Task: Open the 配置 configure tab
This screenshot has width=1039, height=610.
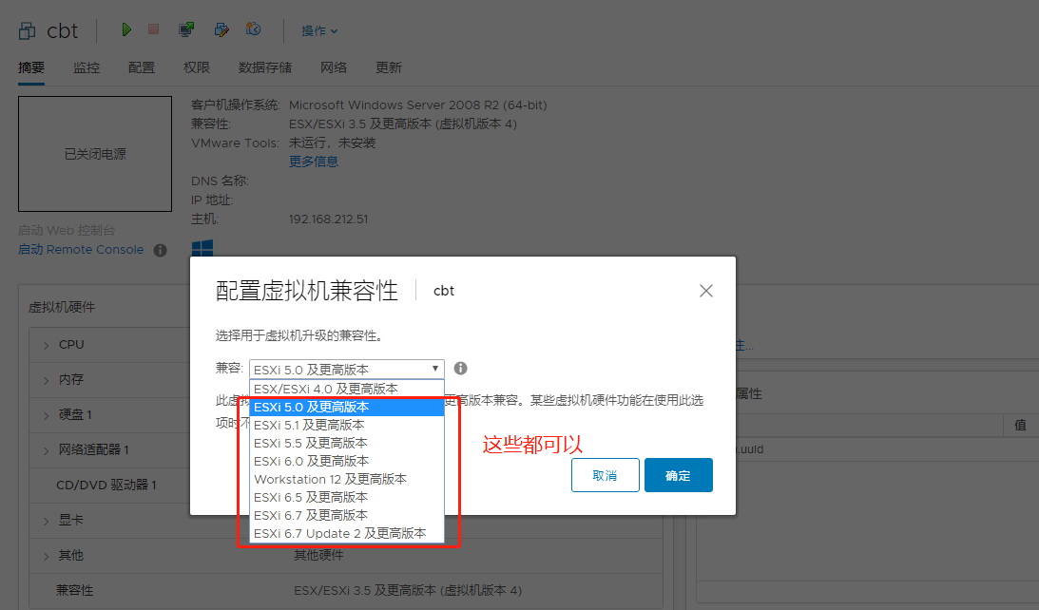Action: [x=141, y=67]
